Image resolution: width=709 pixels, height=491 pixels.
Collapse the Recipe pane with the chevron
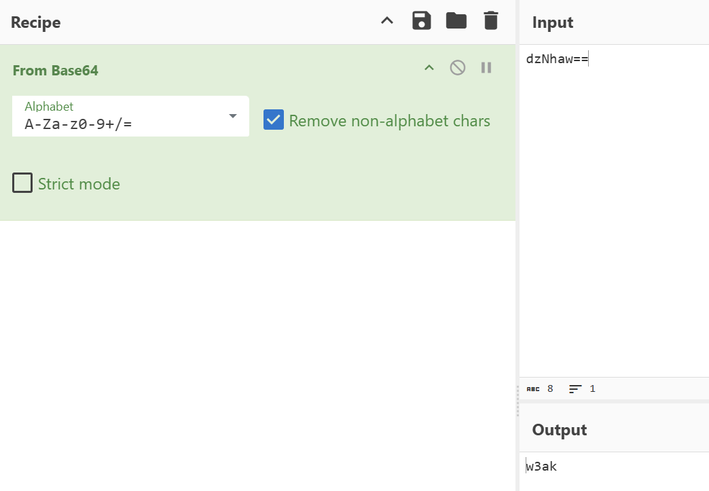(x=387, y=21)
